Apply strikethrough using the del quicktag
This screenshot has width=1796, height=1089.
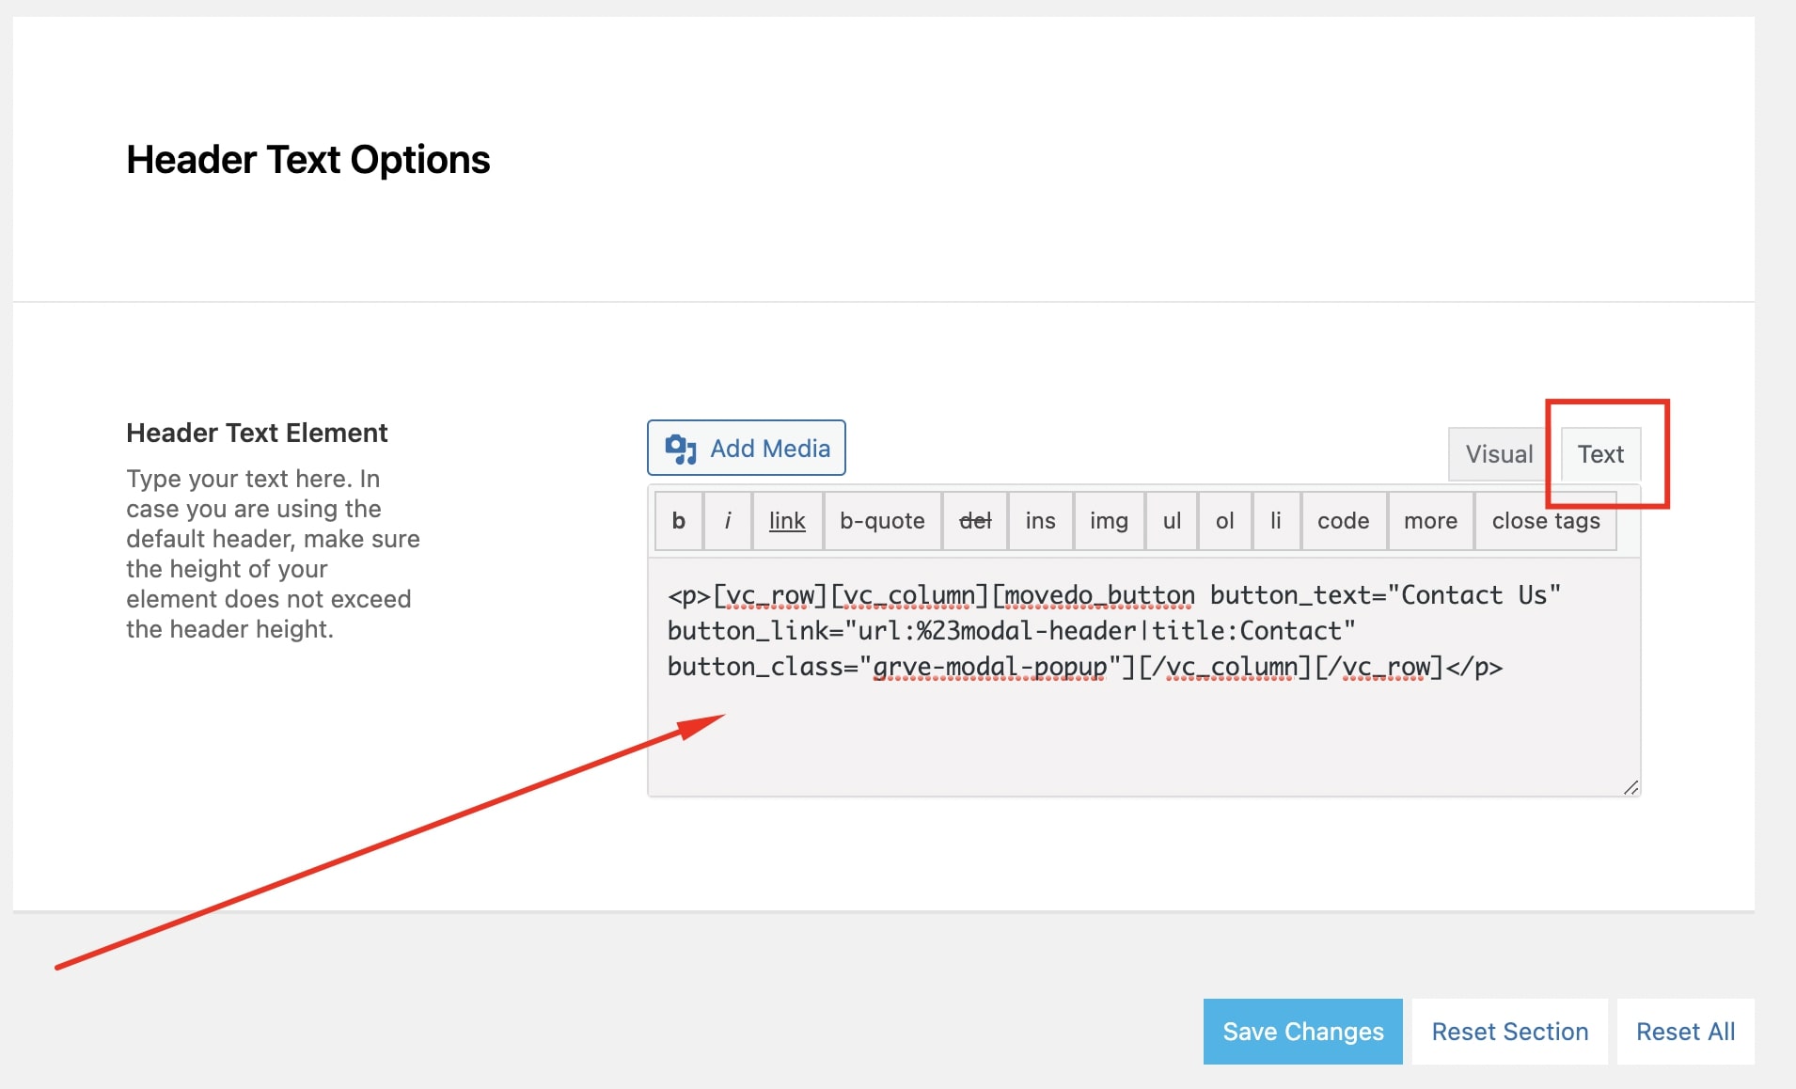[x=975, y=520]
